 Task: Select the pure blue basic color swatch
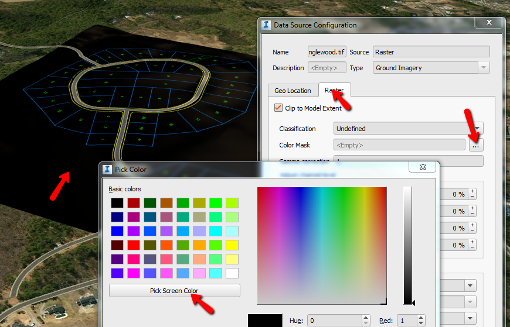tap(117, 231)
